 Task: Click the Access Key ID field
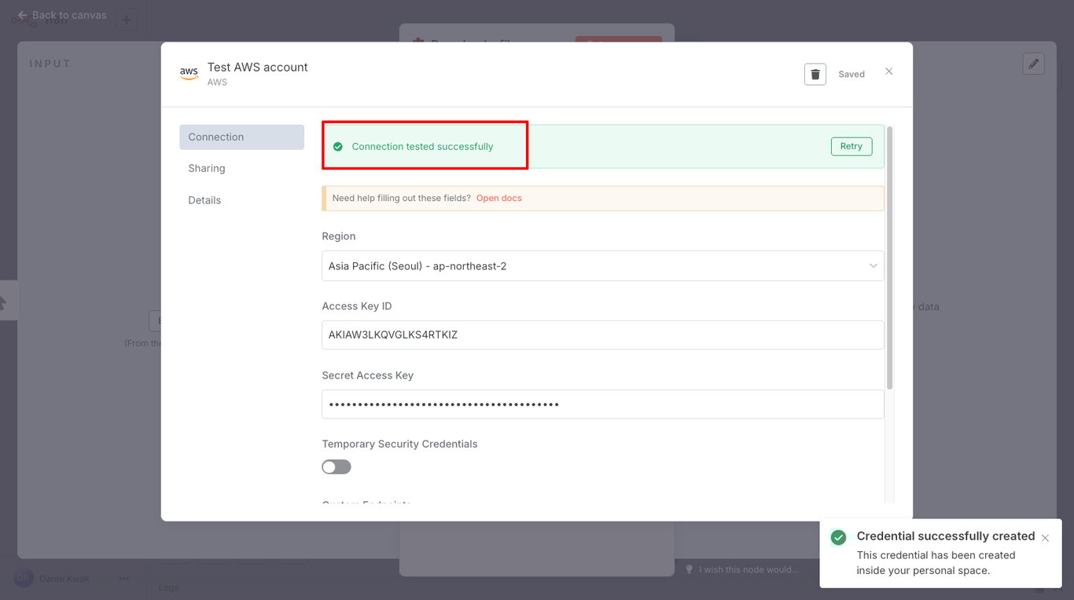[x=603, y=335]
